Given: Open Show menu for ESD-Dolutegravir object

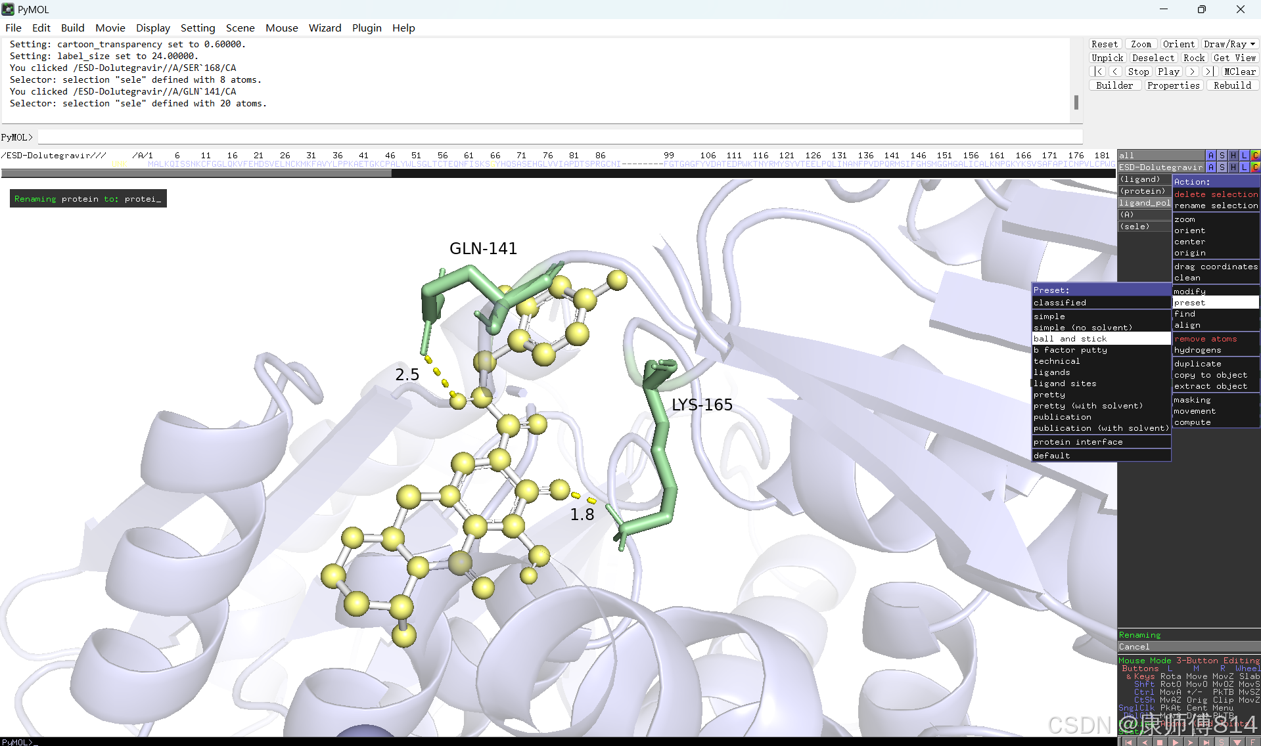Looking at the screenshot, I should point(1222,167).
